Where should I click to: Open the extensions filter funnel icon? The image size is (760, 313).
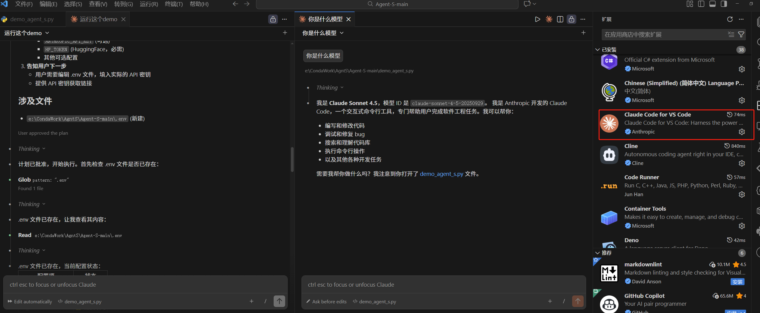[x=742, y=34]
